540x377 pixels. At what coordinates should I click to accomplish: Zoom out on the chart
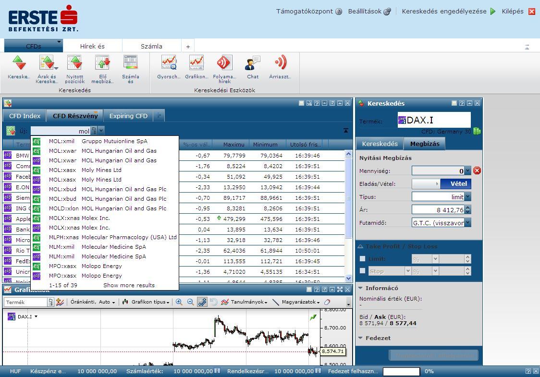190,302
